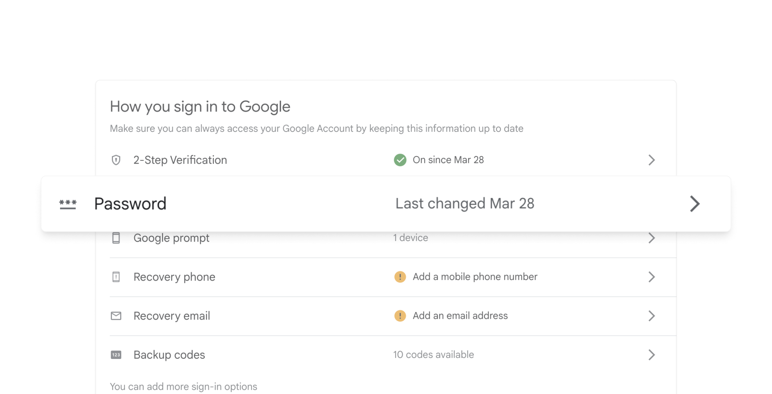Expand Recovery email row chevron
772x394 pixels.
pos(652,316)
